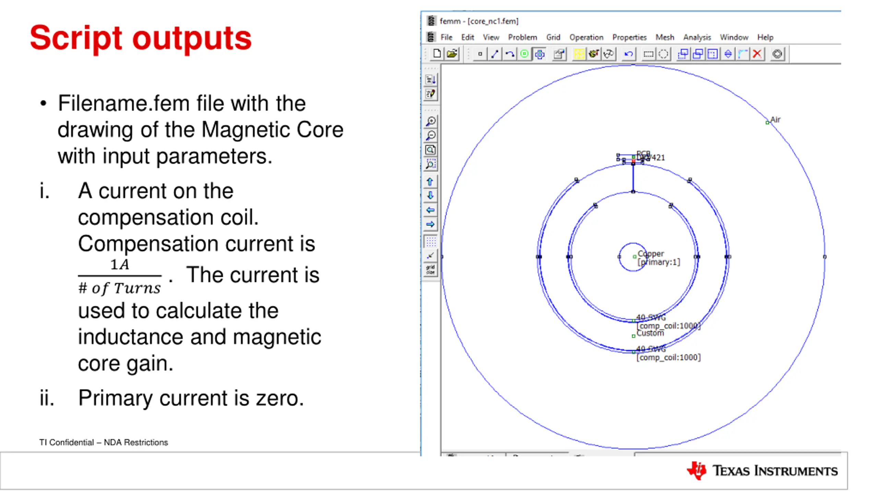The width and height of the screenshot is (878, 494).
Task: Open a file via the folder icon
Action: click(x=452, y=54)
